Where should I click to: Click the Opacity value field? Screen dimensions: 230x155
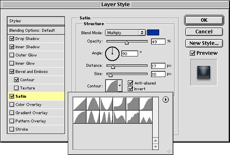click(x=158, y=42)
